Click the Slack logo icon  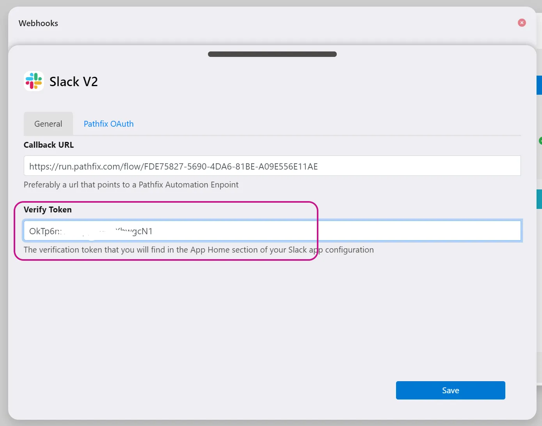(x=34, y=81)
